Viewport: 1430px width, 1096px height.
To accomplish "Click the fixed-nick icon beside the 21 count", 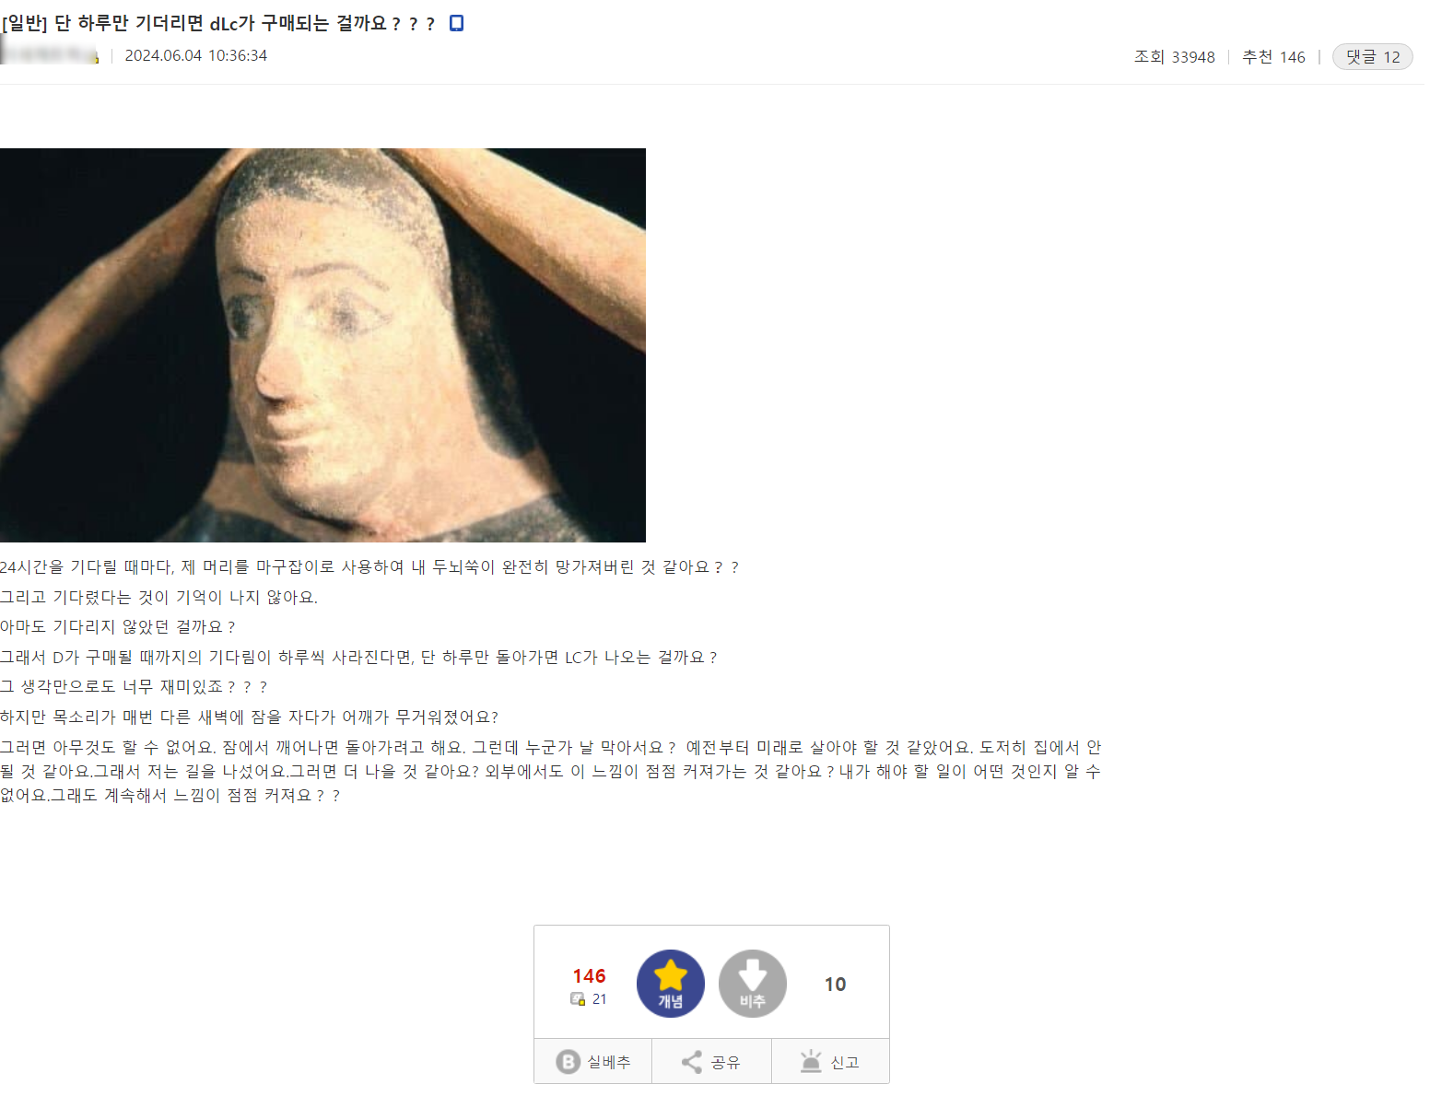I will (578, 999).
